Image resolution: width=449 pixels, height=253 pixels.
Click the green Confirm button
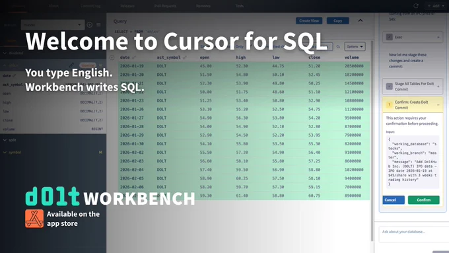tap(423, 200)
